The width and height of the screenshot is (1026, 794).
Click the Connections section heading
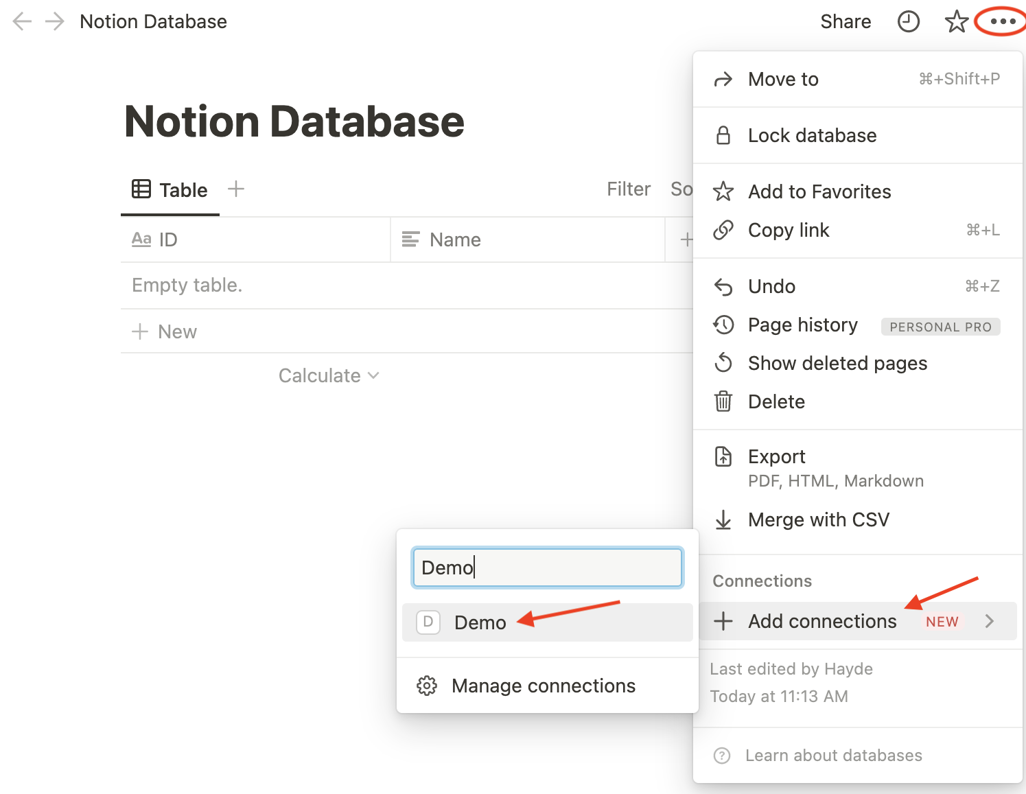(762, 581)
